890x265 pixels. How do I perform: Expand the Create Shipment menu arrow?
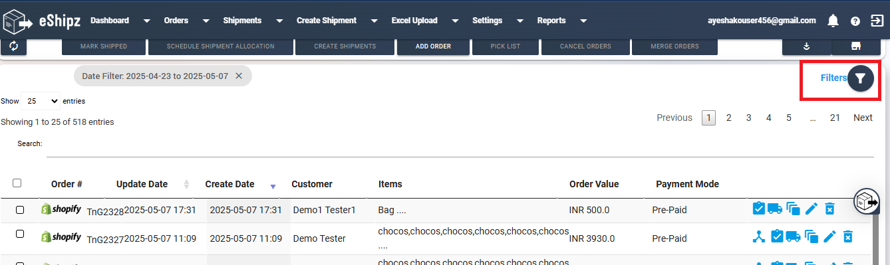pyautogui.click(x=375, y=21)
